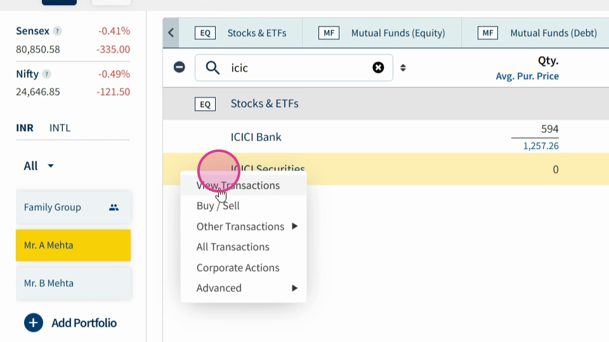
Task: Select All Transactions menu entry
Action: [244, 247]
